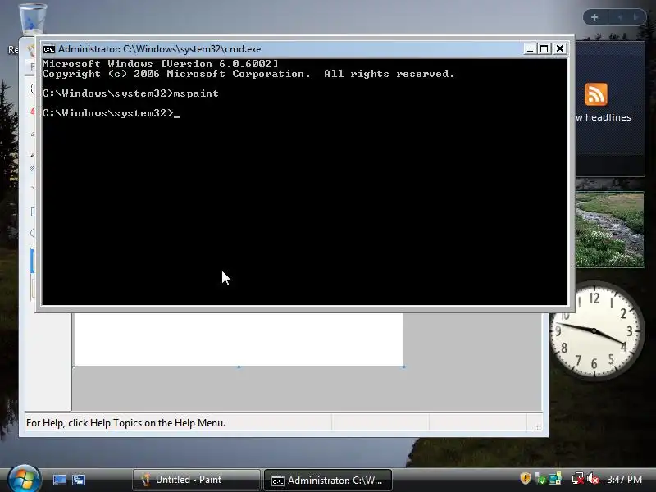The image size is (656, 492).
Task: Click Paint status bar help text
Action: pyautogui.click(x=126, y=423)
